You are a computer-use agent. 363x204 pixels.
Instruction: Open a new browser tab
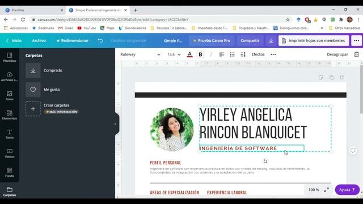(136, 10)
